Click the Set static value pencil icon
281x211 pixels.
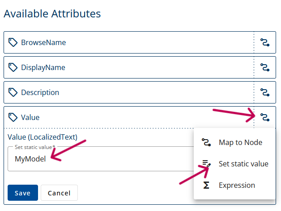(206, 164)
